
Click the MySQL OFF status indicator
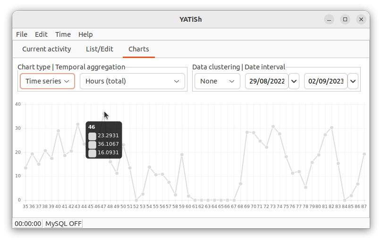63,224
